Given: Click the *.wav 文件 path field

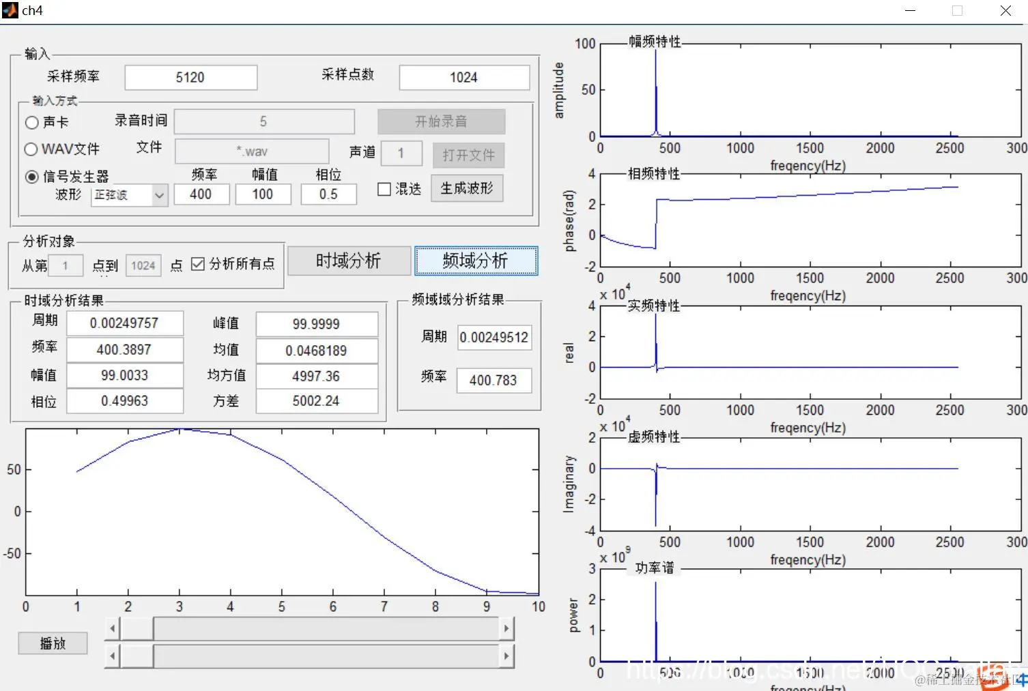Looking at the screenshot, I should pyautogui.click(x=253, y=151).
